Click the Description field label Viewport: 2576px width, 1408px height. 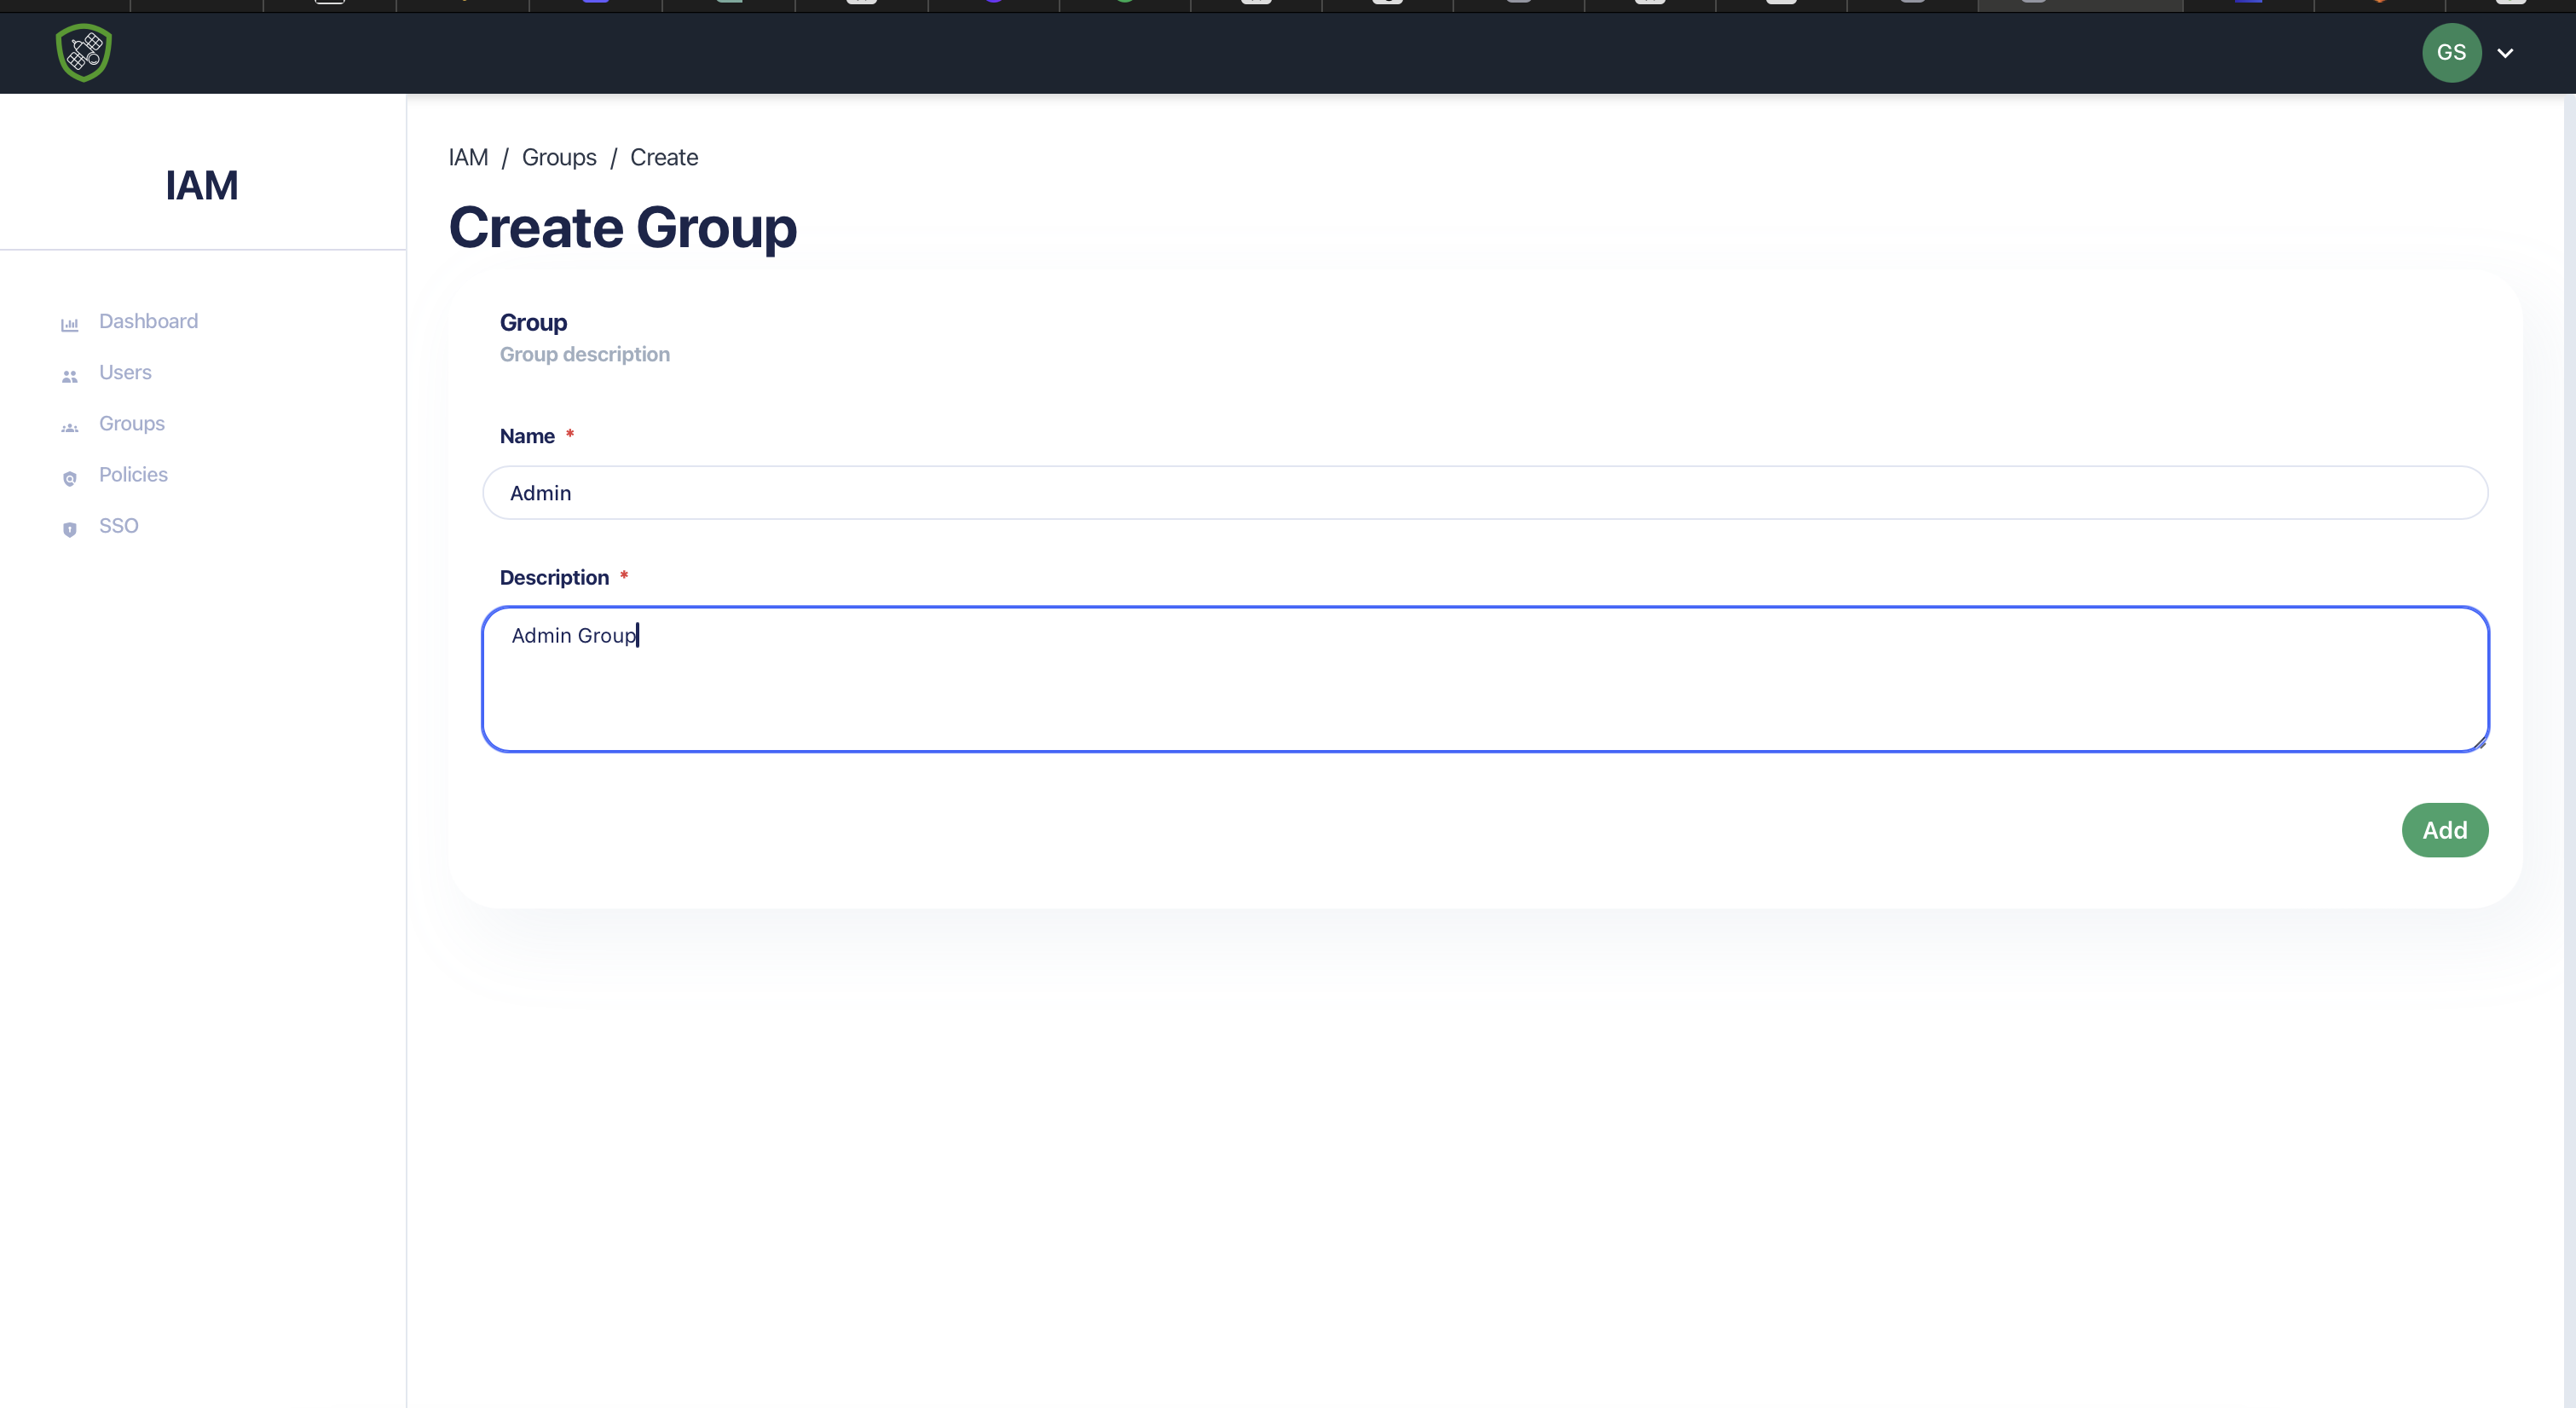554,578
